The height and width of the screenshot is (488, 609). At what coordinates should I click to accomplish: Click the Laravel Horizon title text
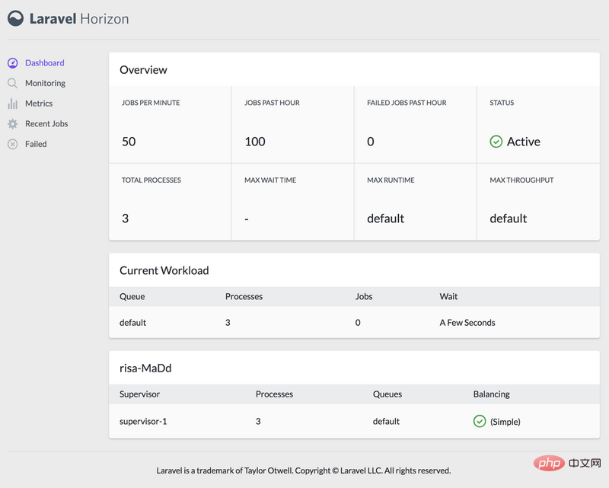click(79, 18)
